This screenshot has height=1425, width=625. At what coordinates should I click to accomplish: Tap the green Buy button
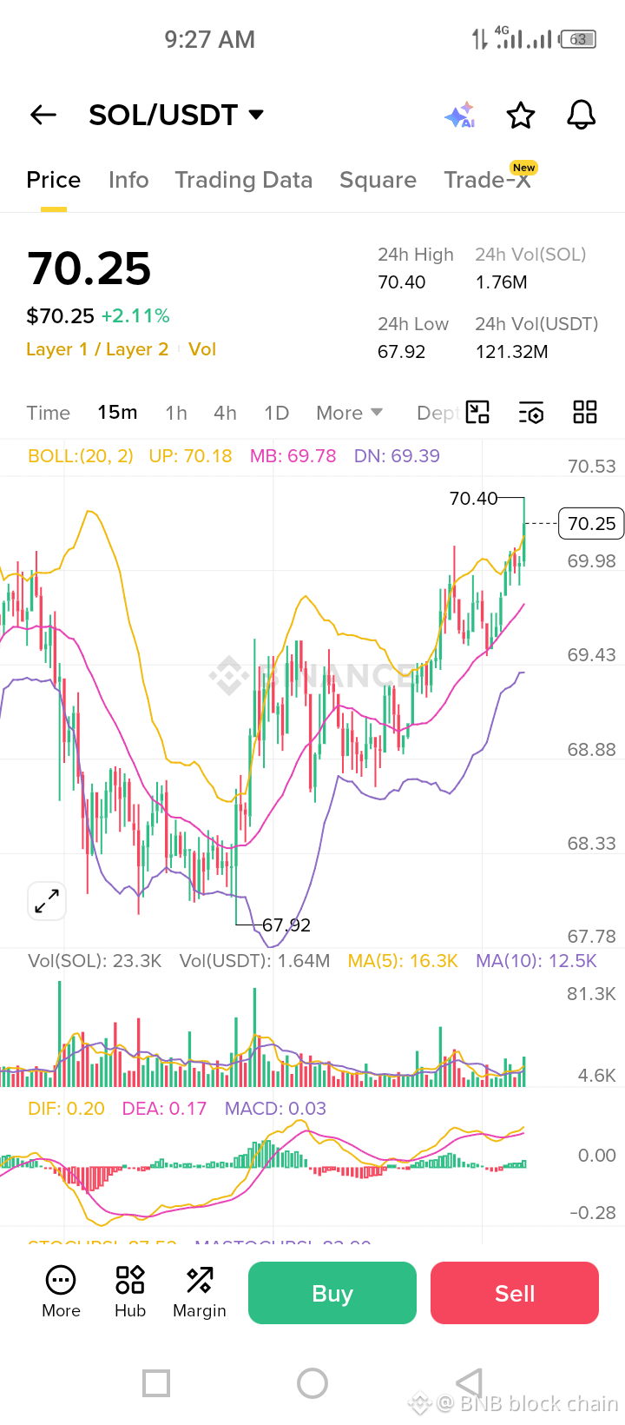click(332, 1293)
